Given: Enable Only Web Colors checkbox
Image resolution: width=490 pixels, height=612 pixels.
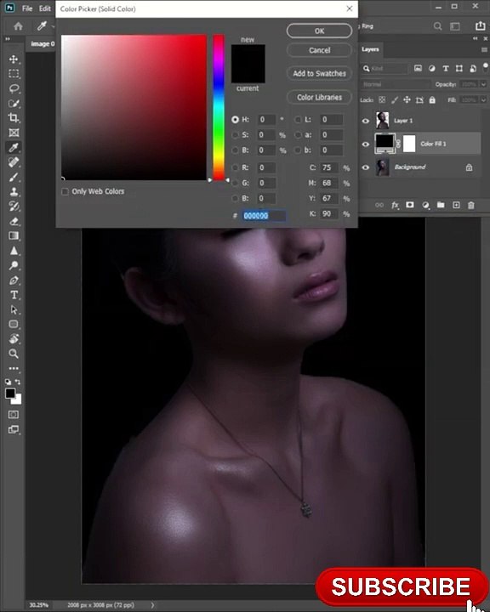Looking at the screenshot, I should 66,191.
